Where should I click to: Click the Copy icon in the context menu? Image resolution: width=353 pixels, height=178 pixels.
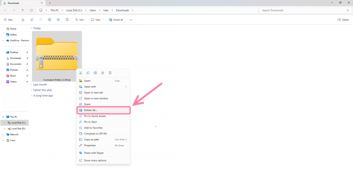point(88,73)
